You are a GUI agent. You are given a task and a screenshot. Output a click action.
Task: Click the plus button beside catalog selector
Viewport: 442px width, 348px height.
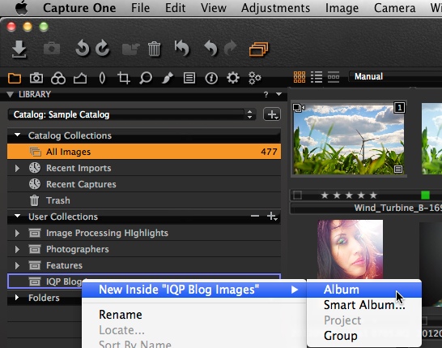(x=272, y=114)
